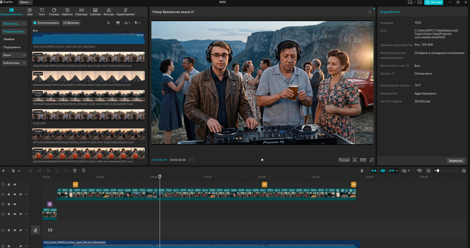Toggle the main track magnet icon
Image resolution: width=470 pixels, height=248 pixels.
(374, 170)
